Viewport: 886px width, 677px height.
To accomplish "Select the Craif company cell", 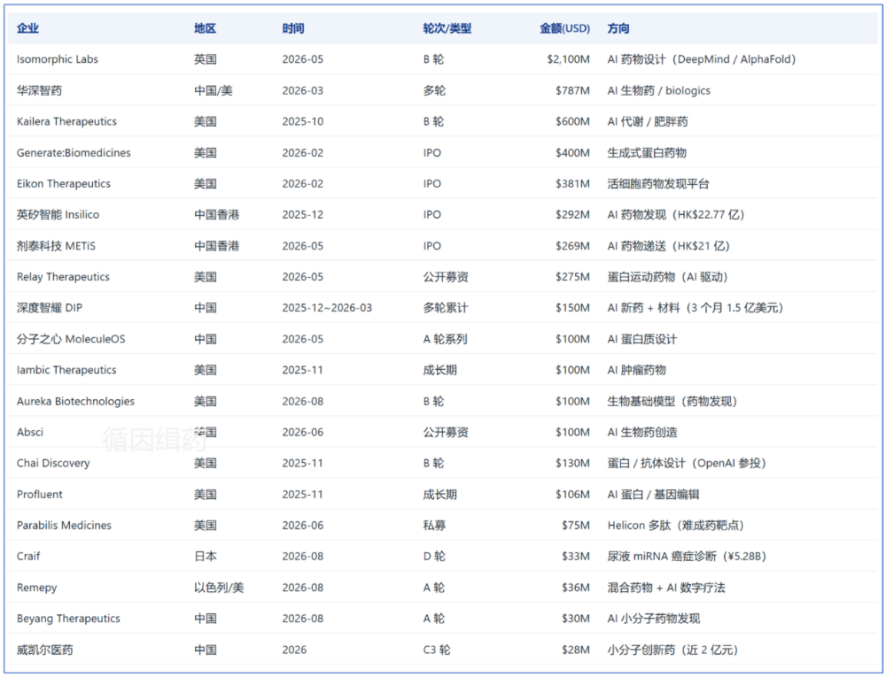I will point(28,557).
